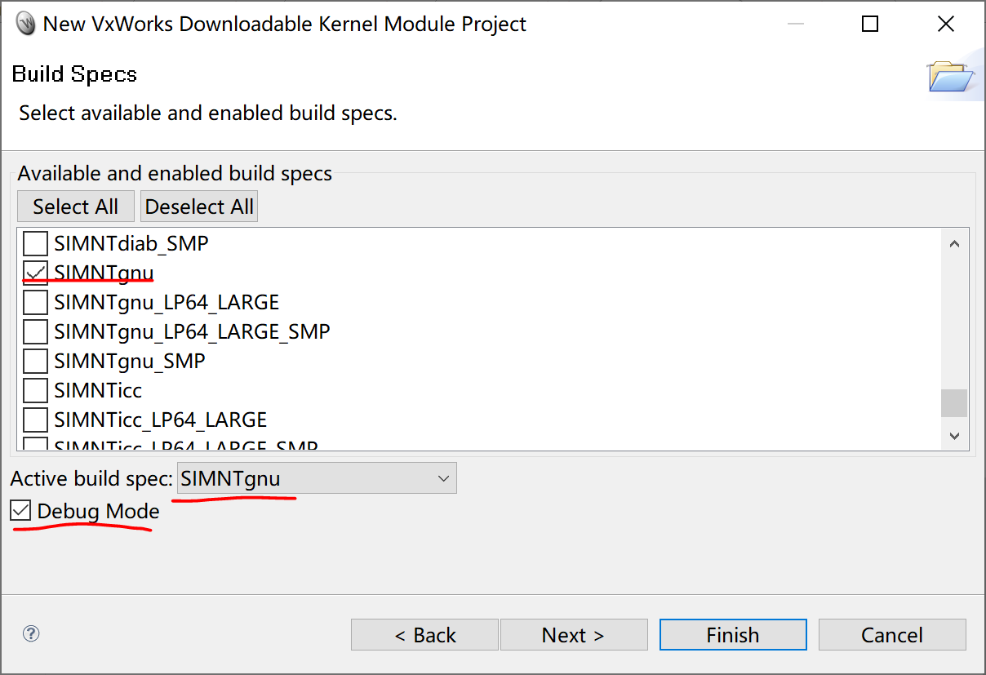The width and height of the screenshot is (986, 675).
Task: Click the scrollbar down arrow
Action: 954,436
